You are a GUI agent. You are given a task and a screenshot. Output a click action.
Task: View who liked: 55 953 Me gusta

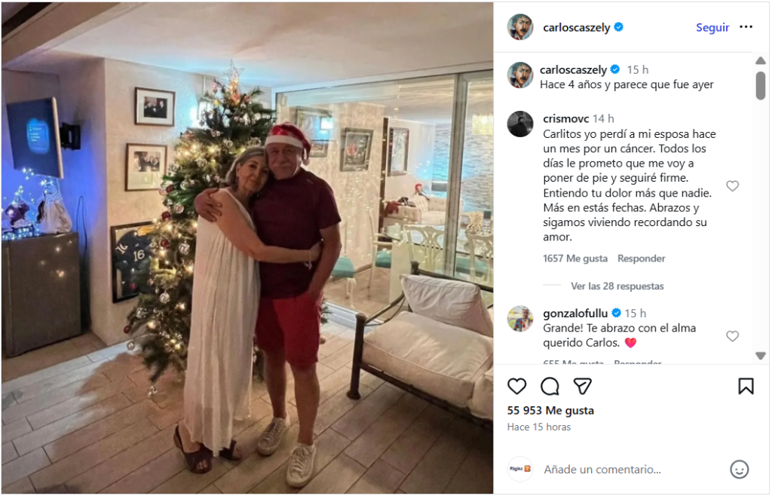[550, 411]
